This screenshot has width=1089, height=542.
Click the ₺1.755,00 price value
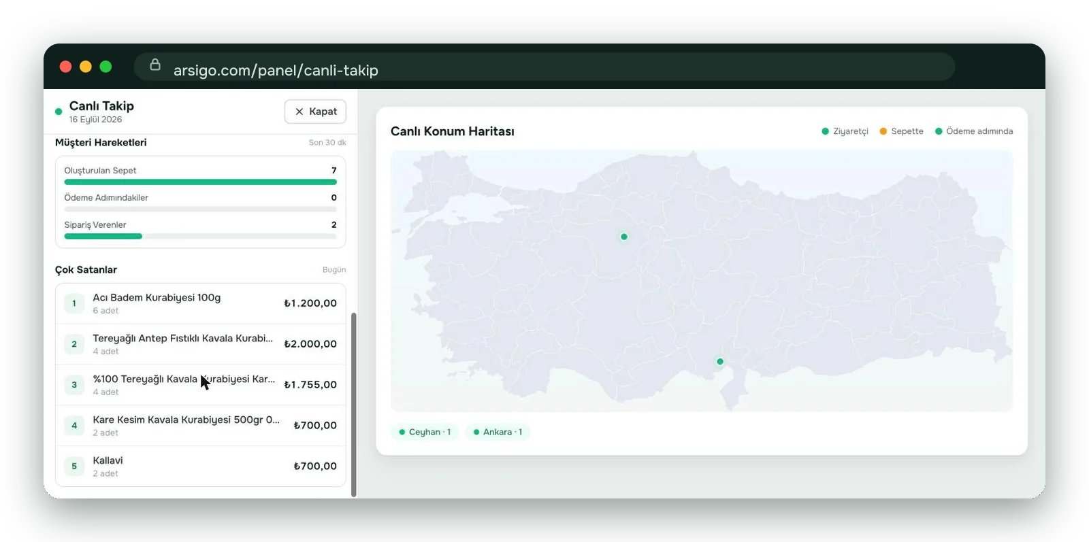[310, 385]
